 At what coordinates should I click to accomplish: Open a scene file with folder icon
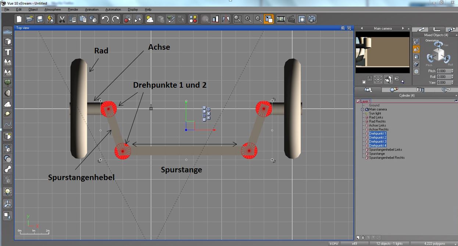click(29, 19)
